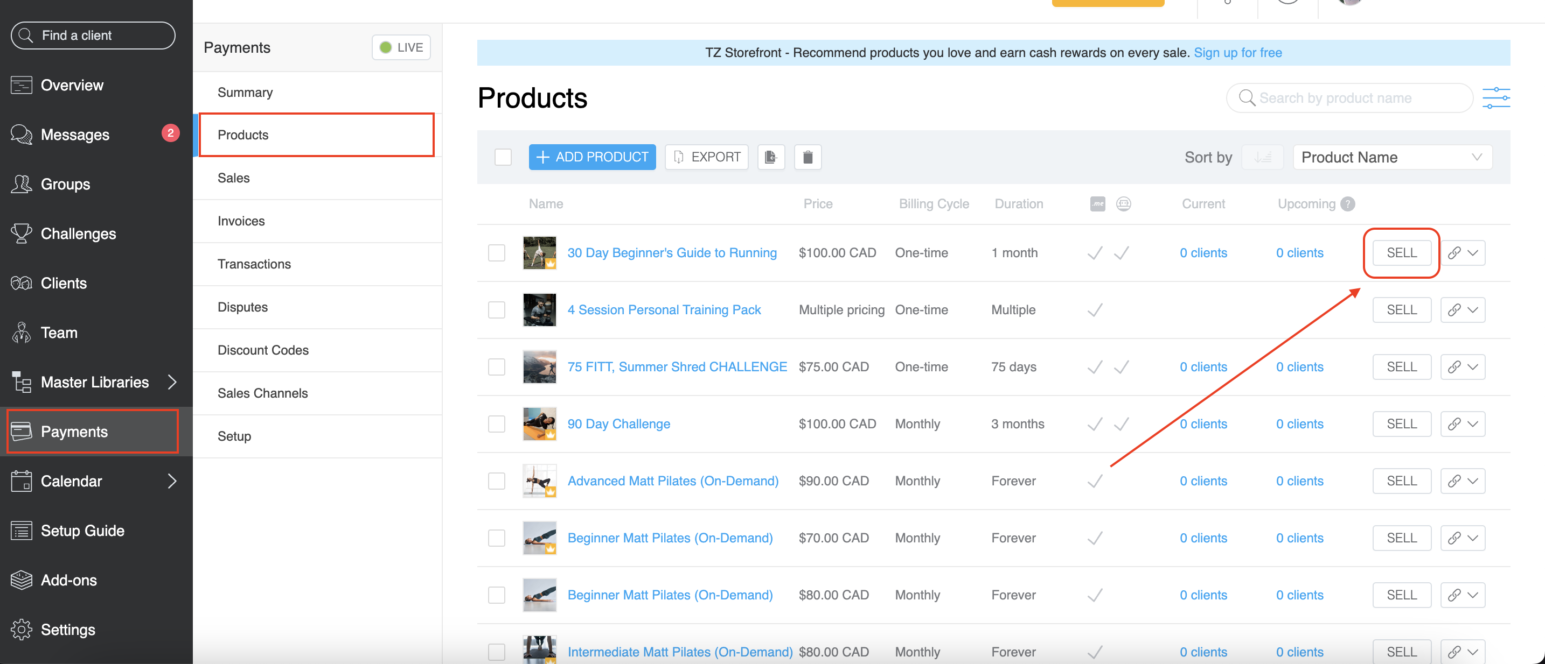The image size is (1545, 664).
Task: Click the trash delete icon in toolbar
Action: tap(808, 157)
